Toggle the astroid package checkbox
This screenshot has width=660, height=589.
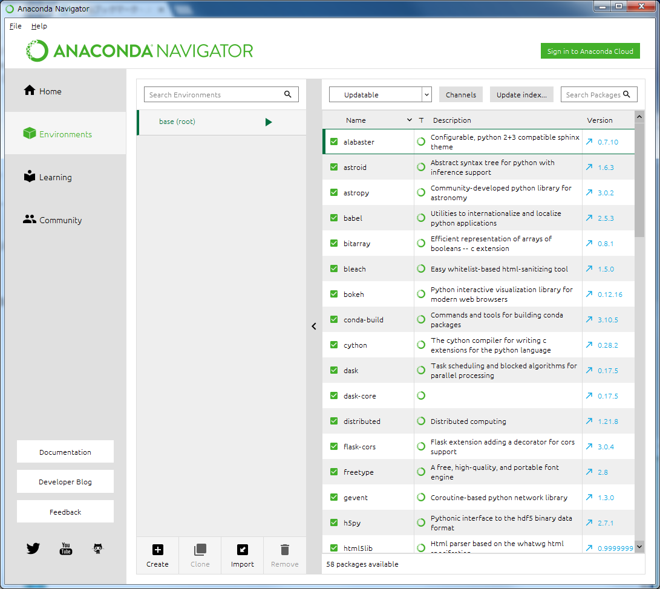334,167
